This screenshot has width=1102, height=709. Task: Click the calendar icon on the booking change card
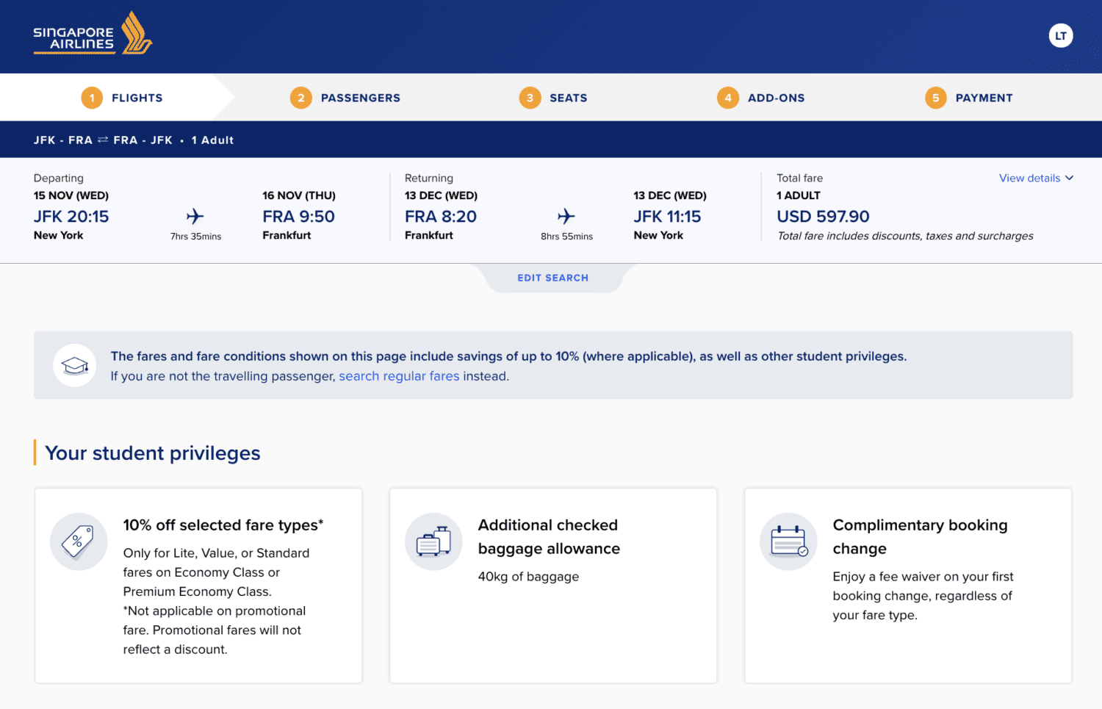[x=788, y=541]
